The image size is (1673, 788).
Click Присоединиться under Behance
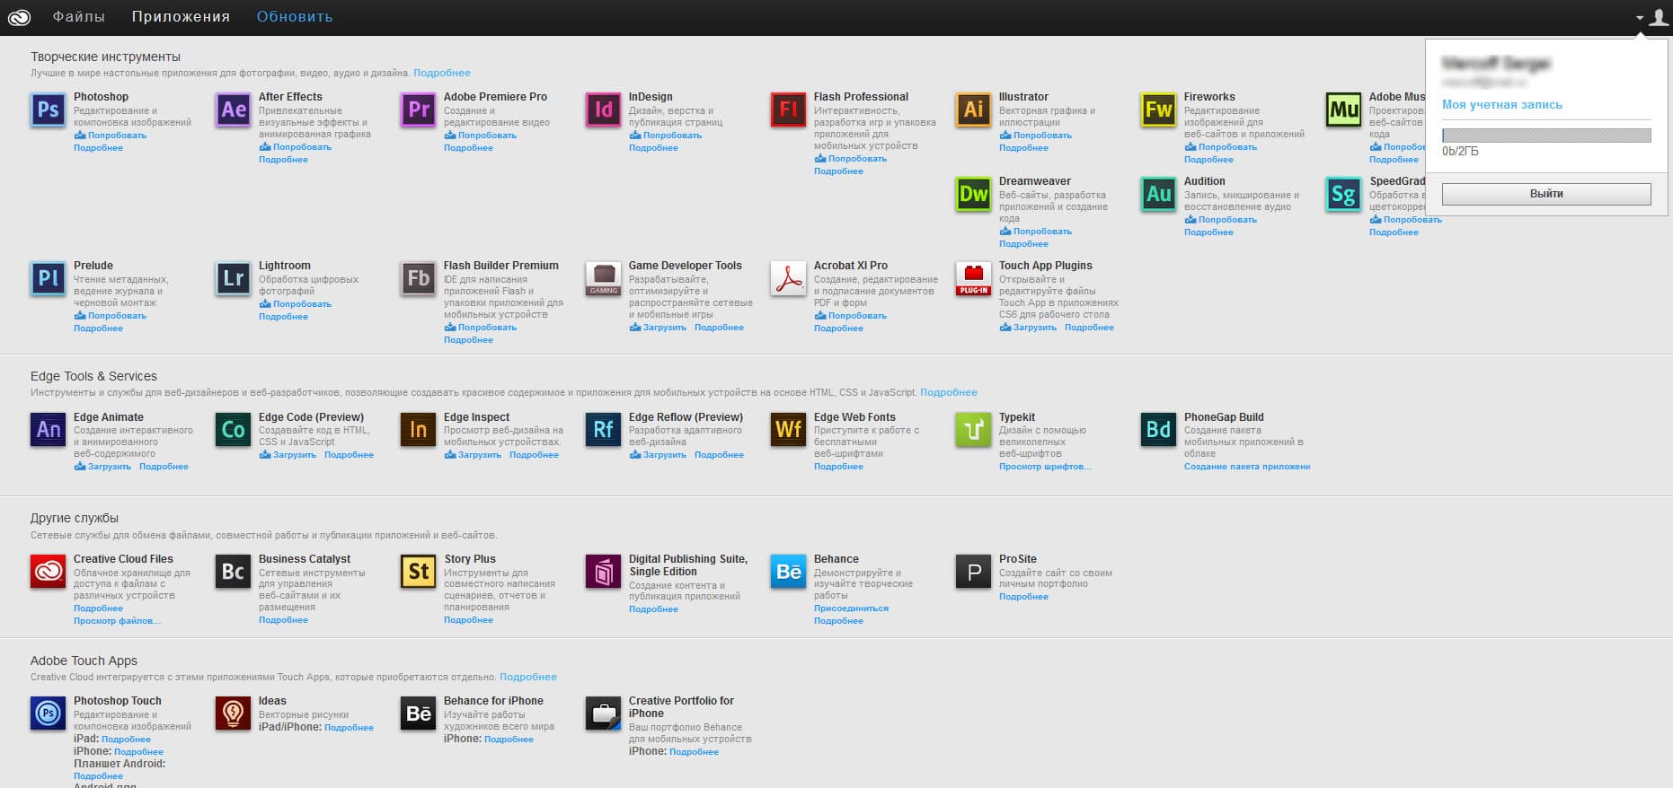pyautogui.click(x=851, y=609)
